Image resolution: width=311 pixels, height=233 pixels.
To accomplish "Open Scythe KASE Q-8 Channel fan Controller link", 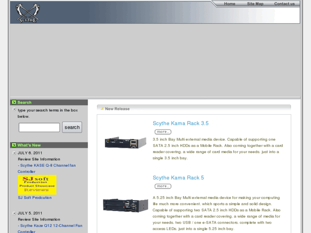I will pyautogui.click(x=47, y=168).
